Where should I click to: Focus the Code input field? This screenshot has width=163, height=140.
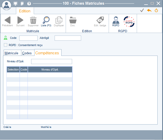pos(28,38)
